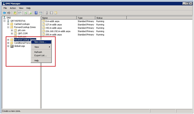Open the View menu in menu bar
194x114 pixels.
pyautogui.click(x=21, y=8)
